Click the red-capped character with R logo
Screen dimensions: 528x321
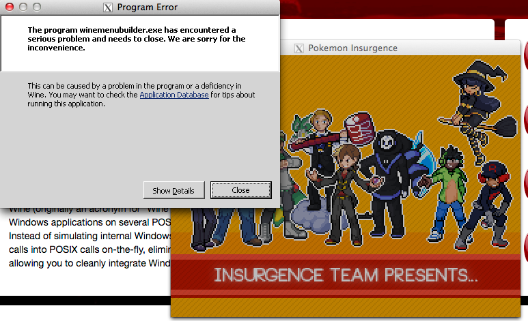[x=483, y=205]
